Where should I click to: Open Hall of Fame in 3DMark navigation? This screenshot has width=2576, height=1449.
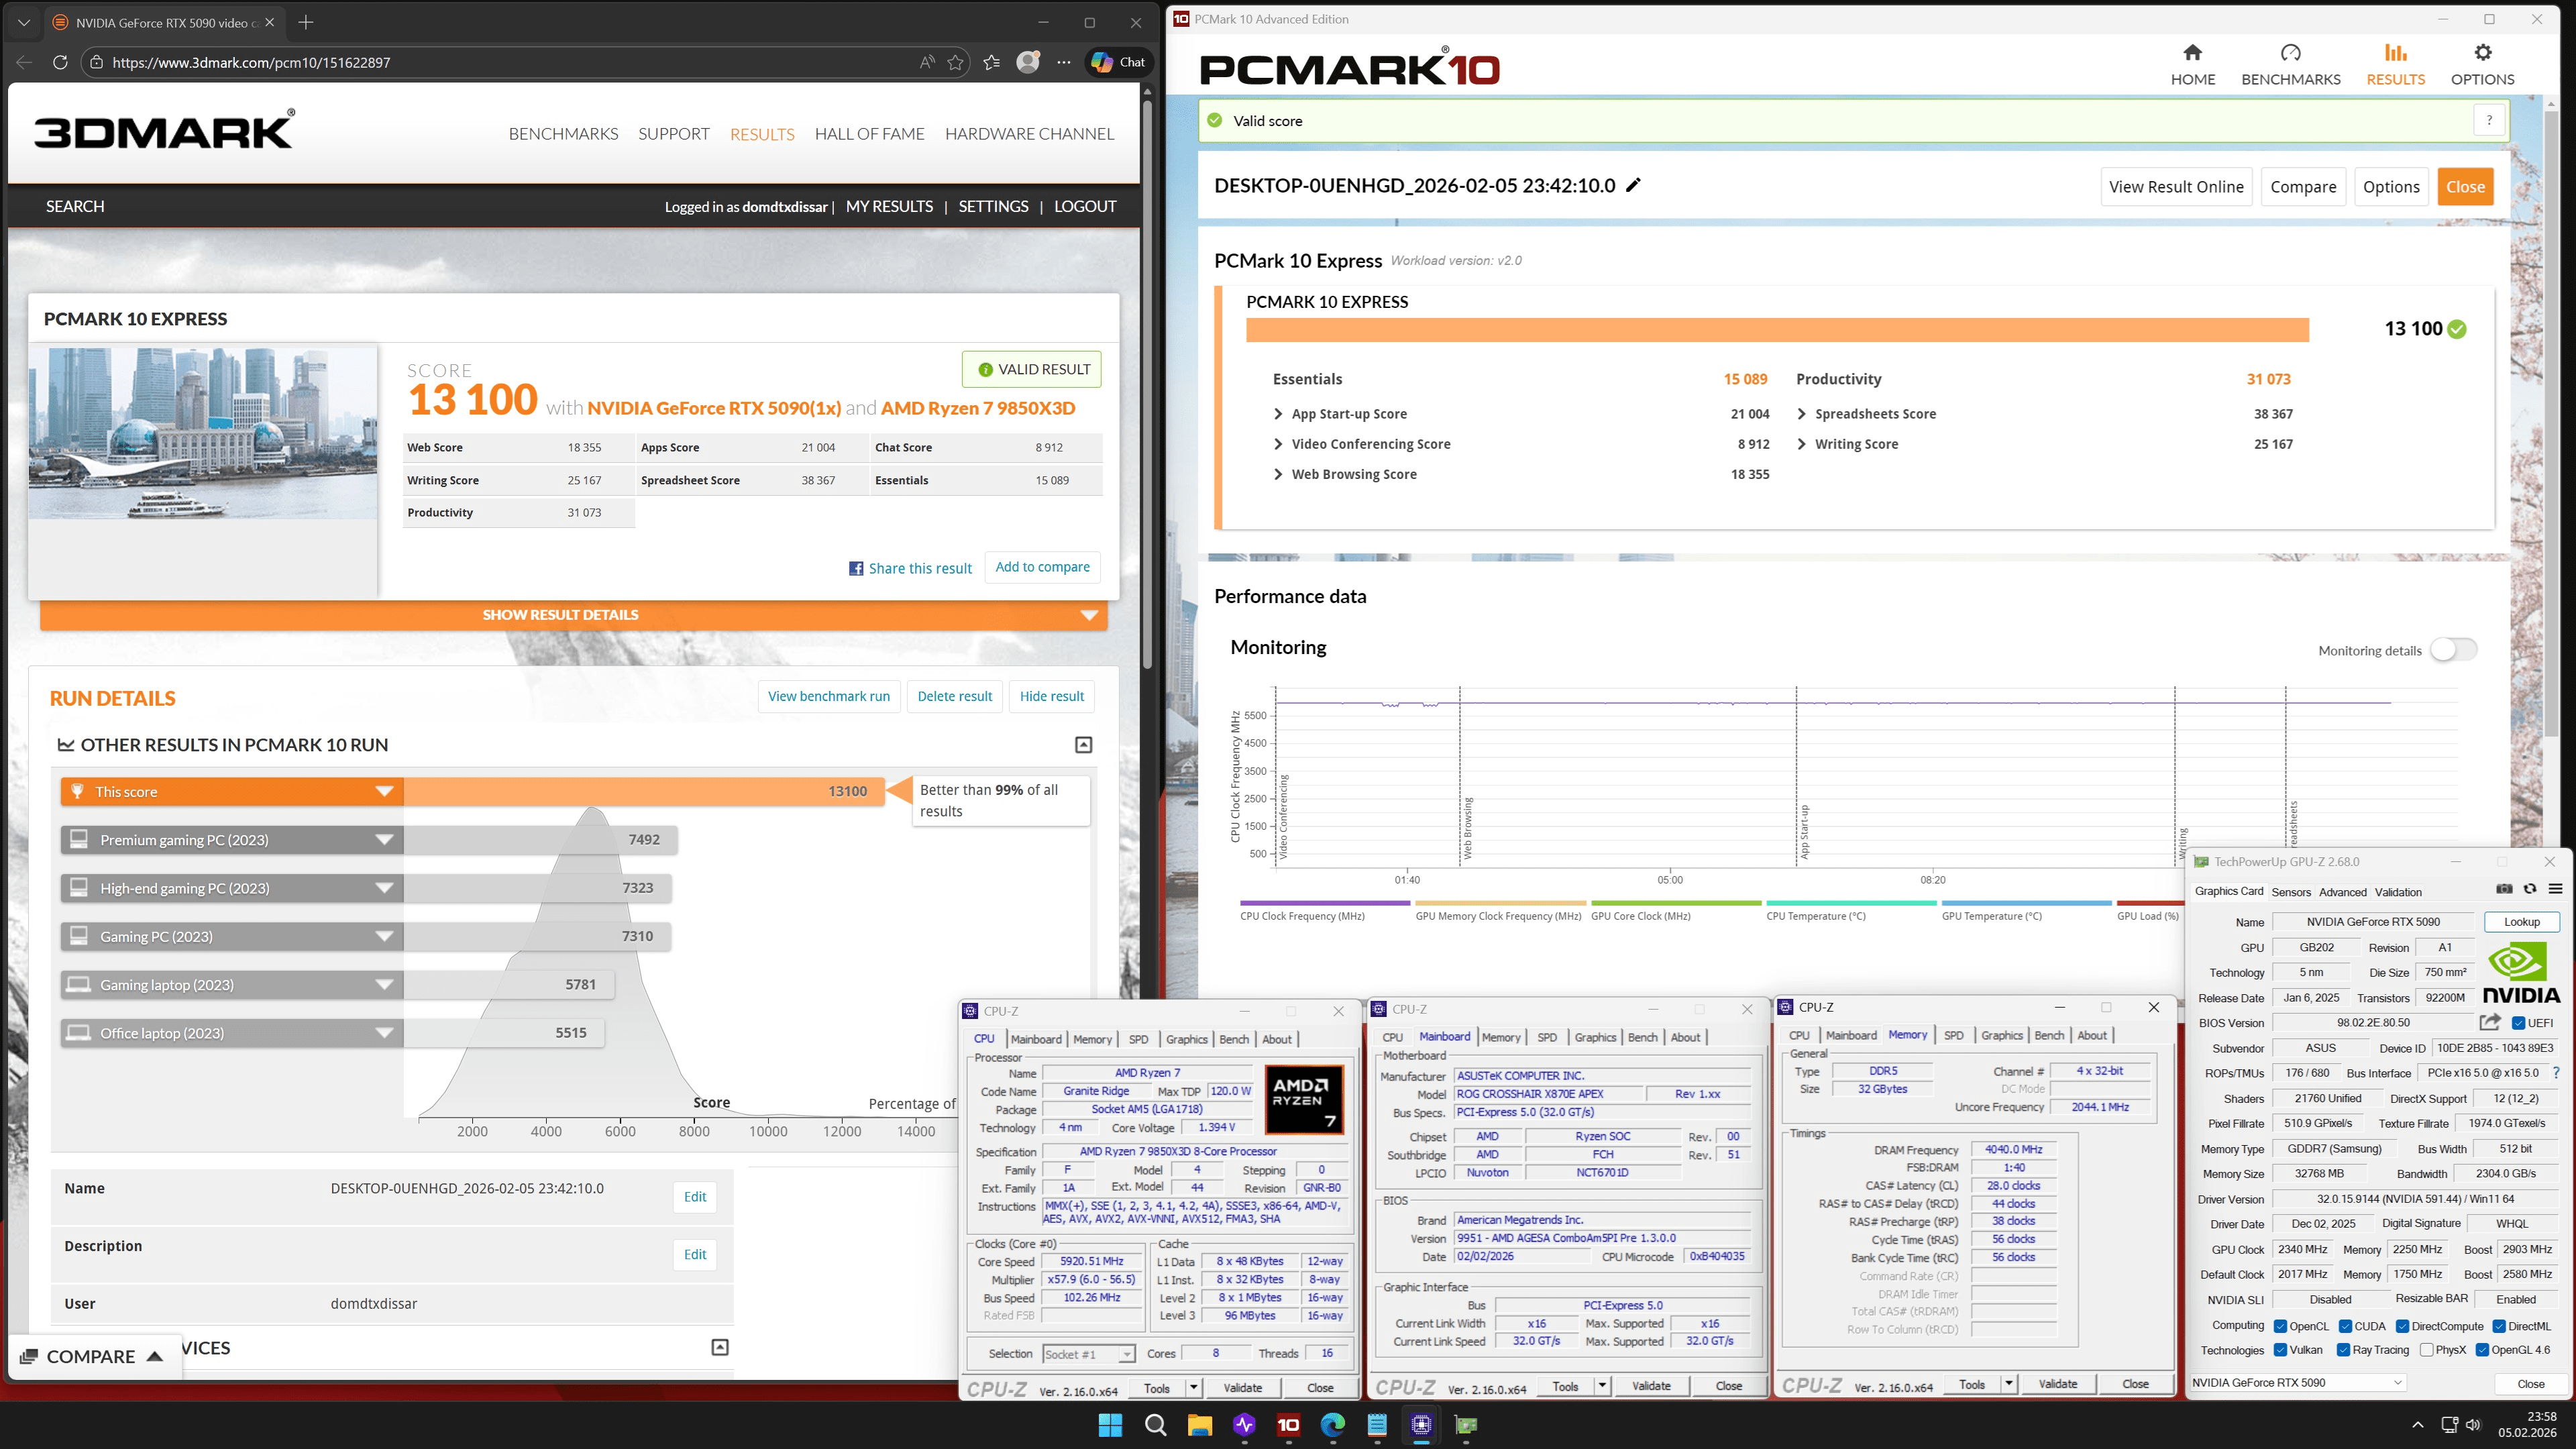(869, 134)
